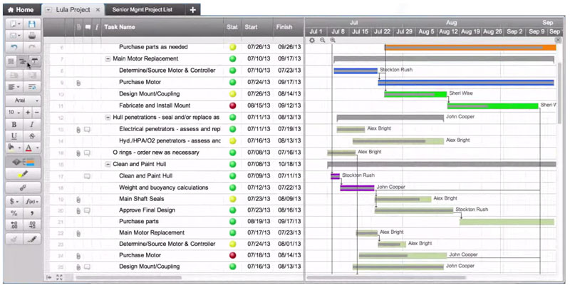
Task: Collapse Clean and Paint Hull row 16
Action: pyautogui.click(x=108, y=165)
